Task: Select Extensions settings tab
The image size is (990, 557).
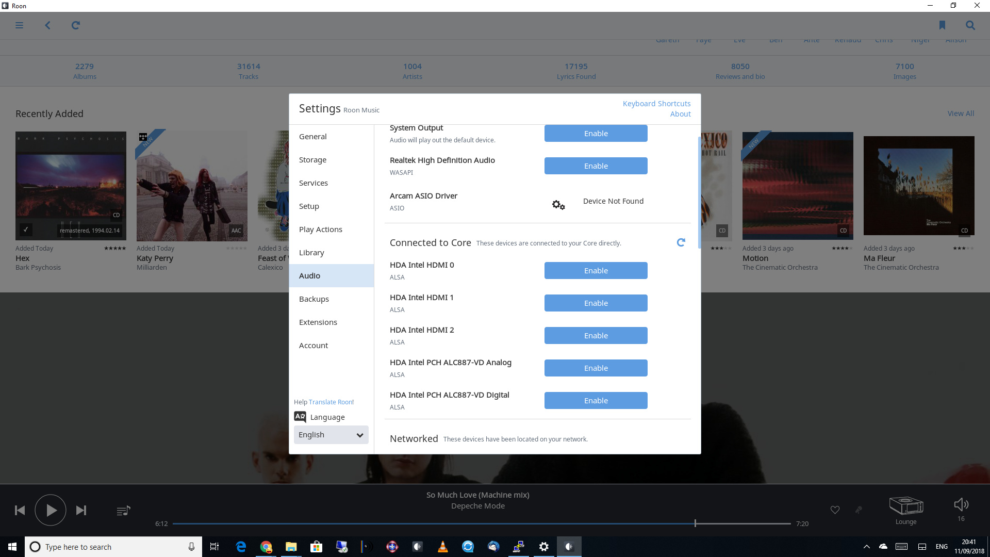Action: pyautogui.click(x=331, y=322)
